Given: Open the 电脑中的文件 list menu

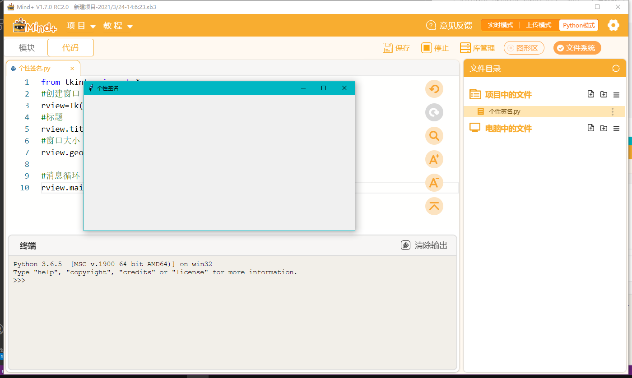Looking at the screenshot, I should tap(616, 129).
